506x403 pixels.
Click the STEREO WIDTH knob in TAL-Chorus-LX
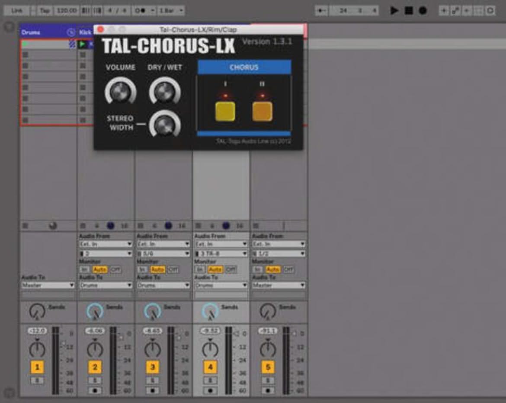point(165,125)
